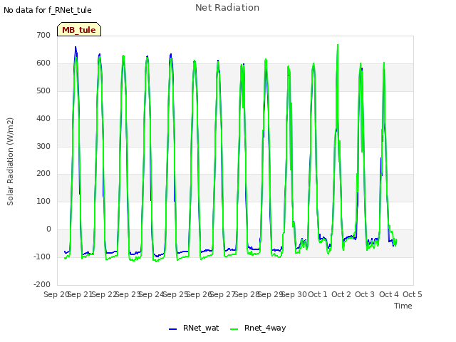Click the Rnet_4way legend entry
The image size is (456, 342).
click(x=258, y=328)
